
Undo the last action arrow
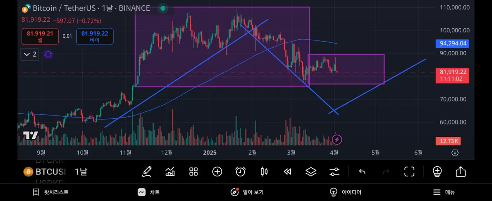362,172
